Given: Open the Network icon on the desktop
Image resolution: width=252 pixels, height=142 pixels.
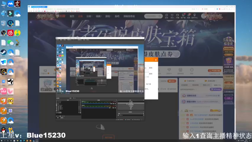Looking at the screenshot, I should click(3, 14).
